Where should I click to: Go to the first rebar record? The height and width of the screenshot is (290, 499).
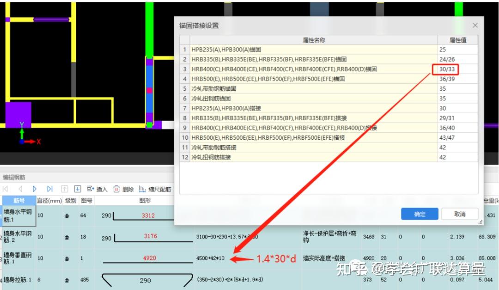[6, 189]
